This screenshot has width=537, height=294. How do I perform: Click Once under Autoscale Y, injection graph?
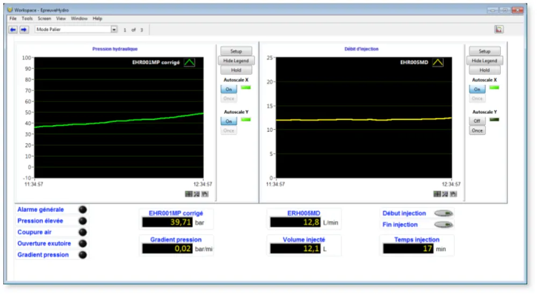point(477,131)
